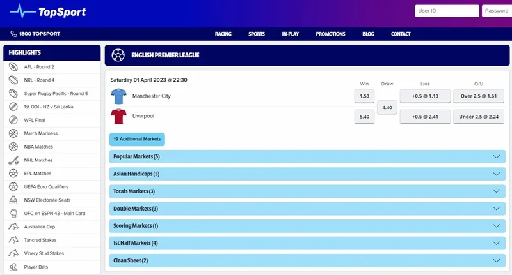Click the 1st ODI cricket icon
This screenshot has height=275, width=512.
13,107
